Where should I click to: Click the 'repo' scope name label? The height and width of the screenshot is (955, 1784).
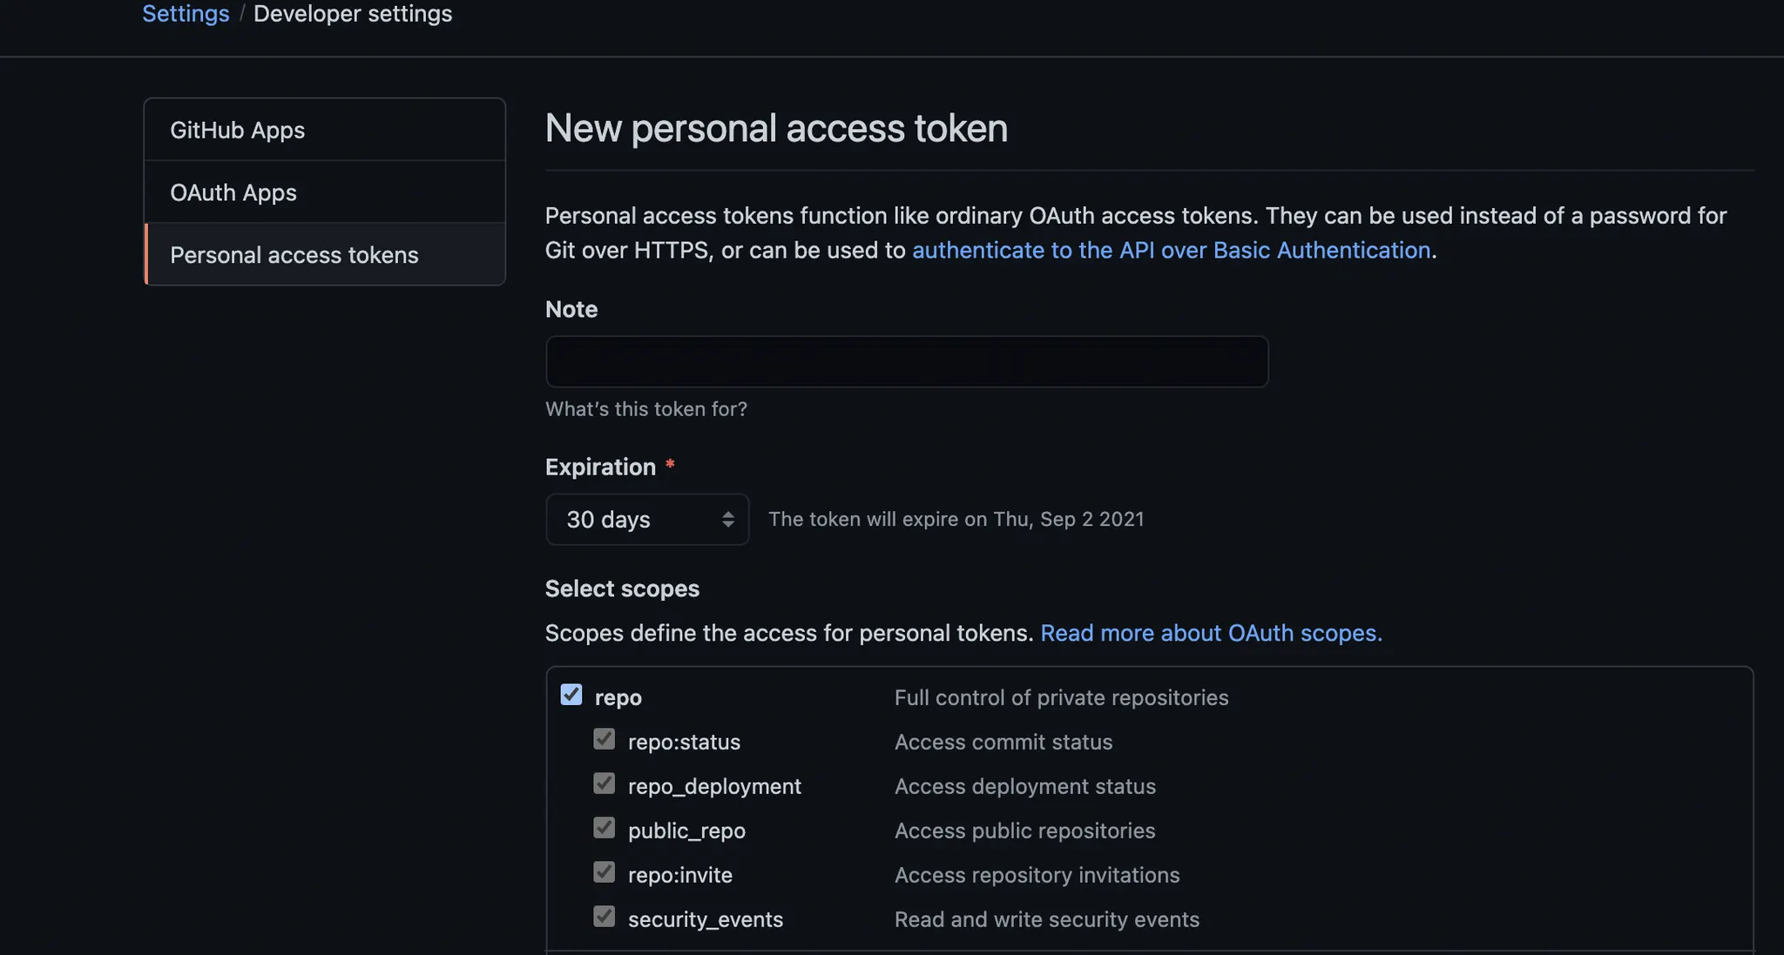(618, 698)
